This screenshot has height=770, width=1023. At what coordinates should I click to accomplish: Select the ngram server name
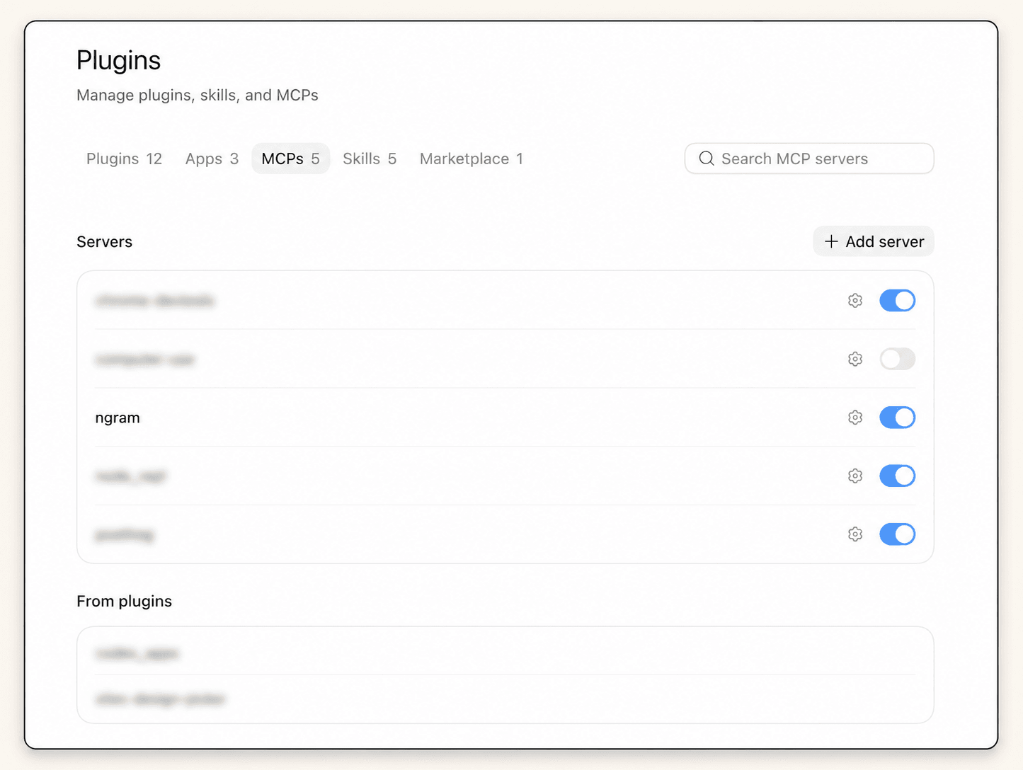click(x=118, y=418)
